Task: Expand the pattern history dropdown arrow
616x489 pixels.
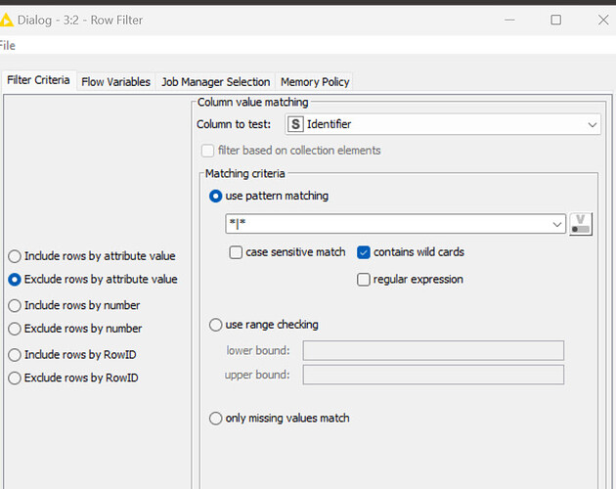Action: (556, 224)
